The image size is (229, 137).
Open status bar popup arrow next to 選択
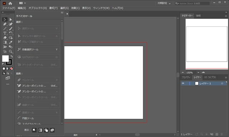pos(96,135)
